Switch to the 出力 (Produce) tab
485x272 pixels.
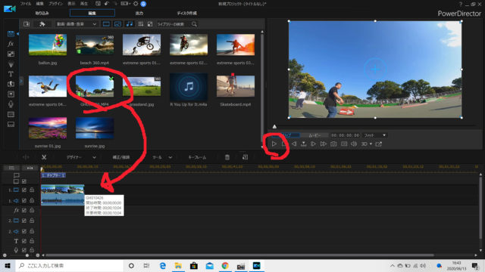point(139,14)
